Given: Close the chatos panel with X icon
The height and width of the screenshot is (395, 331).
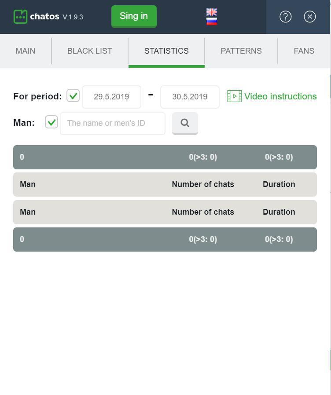Looking at the screenshot, I should pyautogui.click(x=309, y=17).
